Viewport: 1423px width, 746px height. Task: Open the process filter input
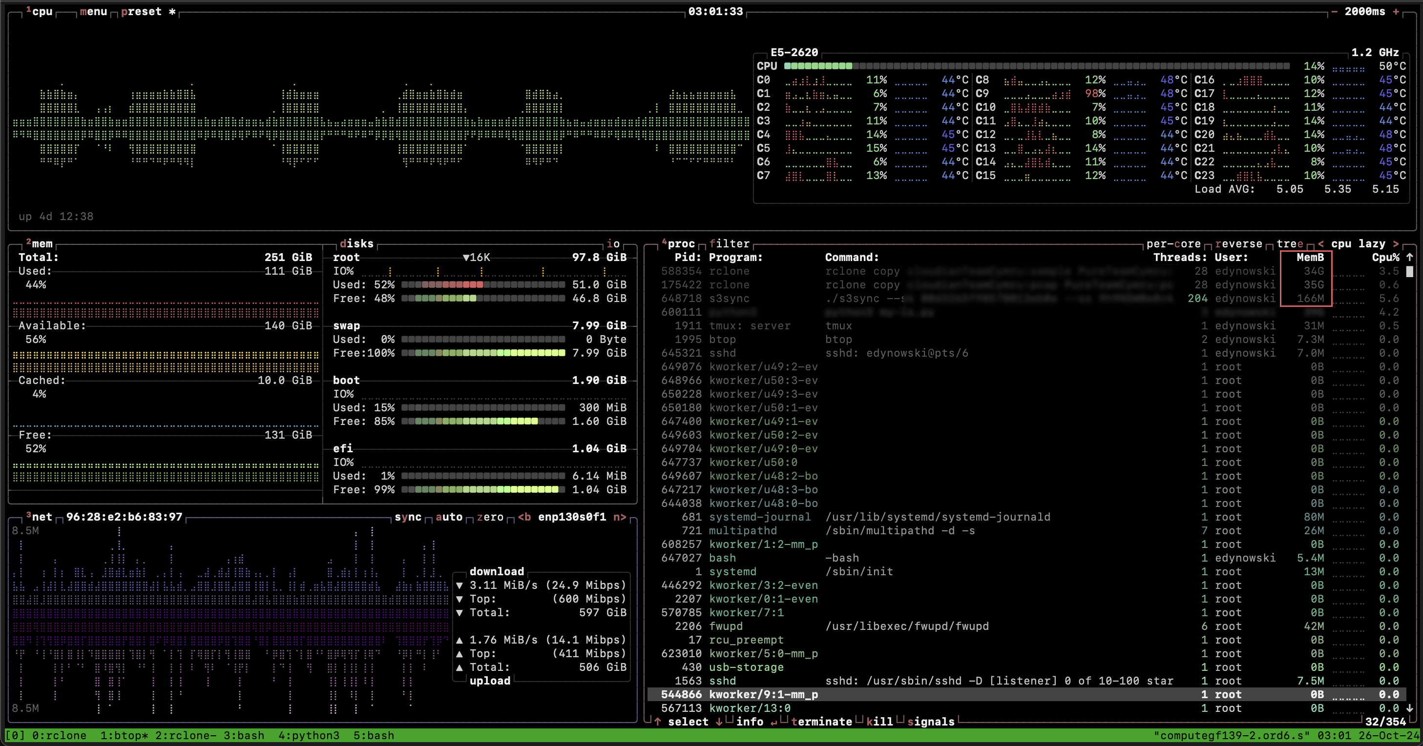729,243
